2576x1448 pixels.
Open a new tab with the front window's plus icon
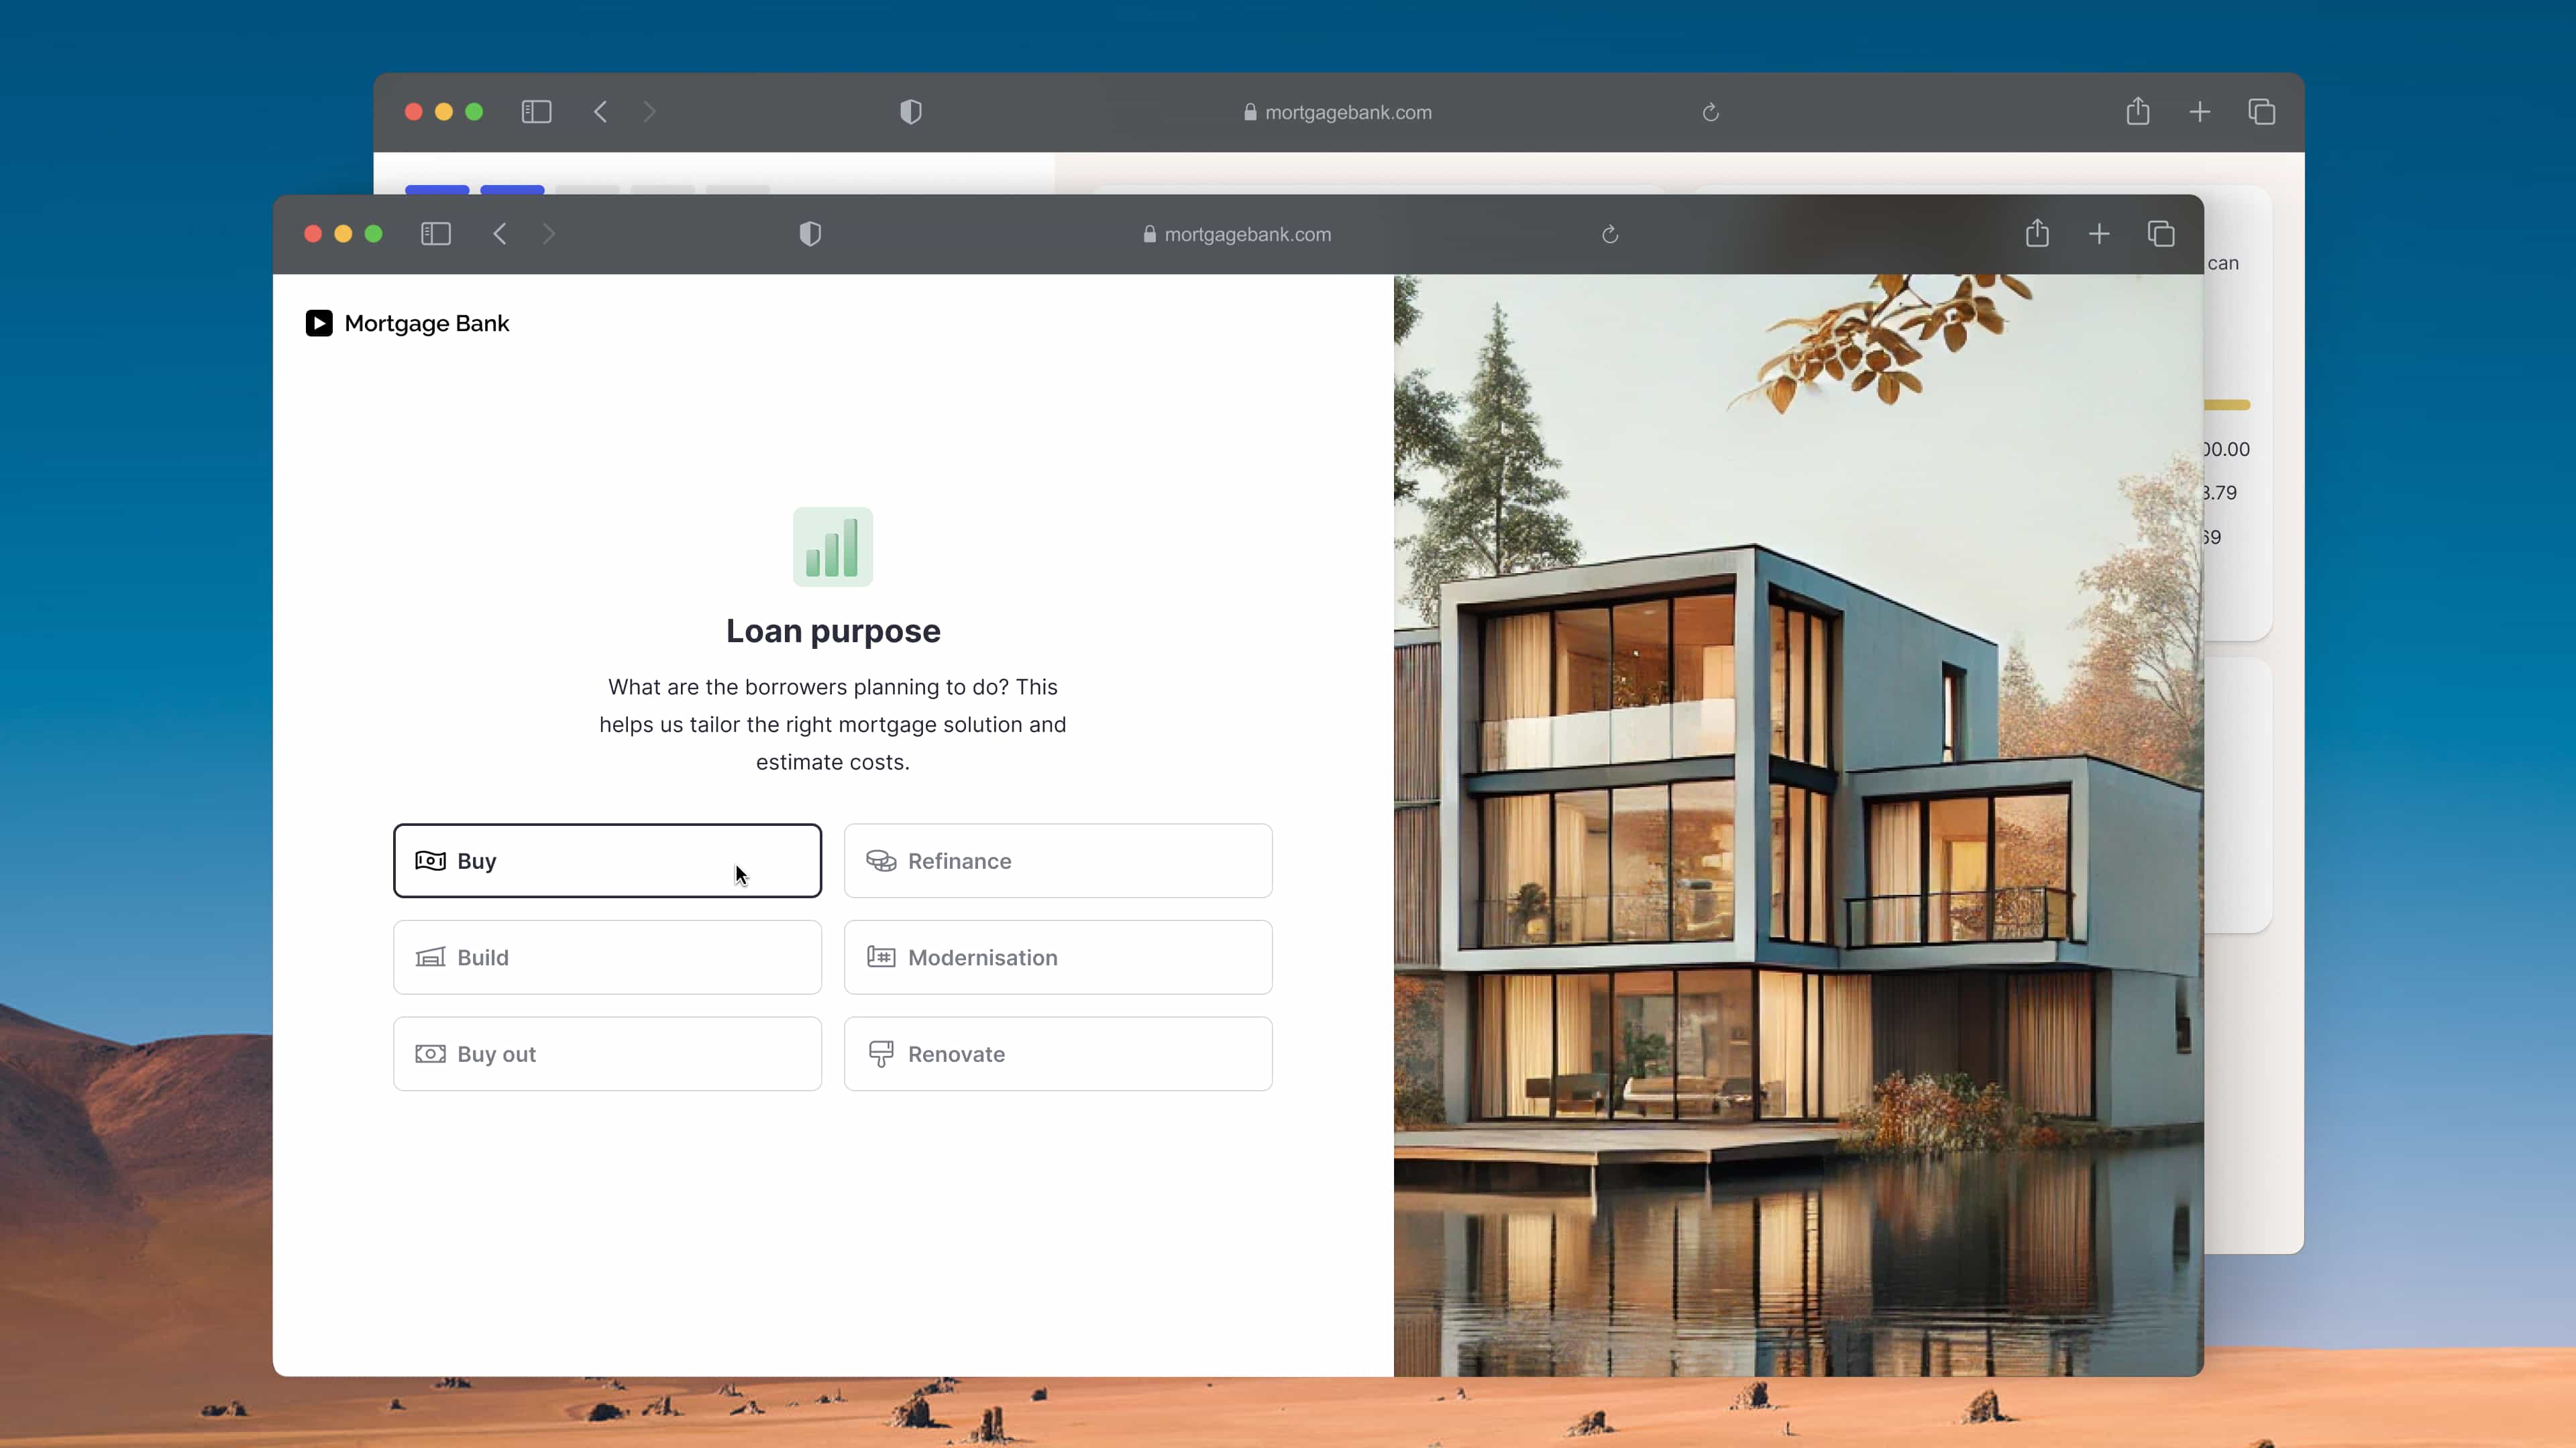(2099, 234)
